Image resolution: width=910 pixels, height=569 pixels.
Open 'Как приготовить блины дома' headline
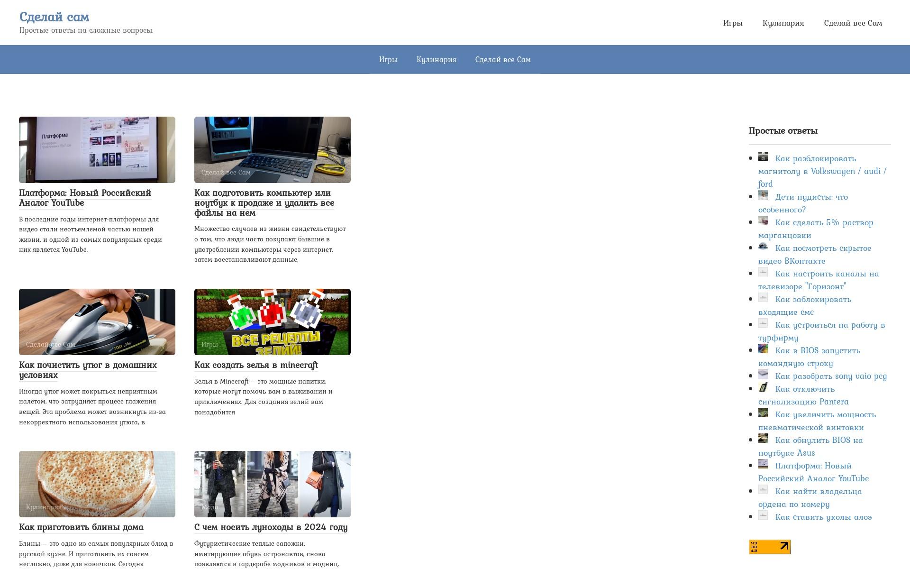[81, 527]
